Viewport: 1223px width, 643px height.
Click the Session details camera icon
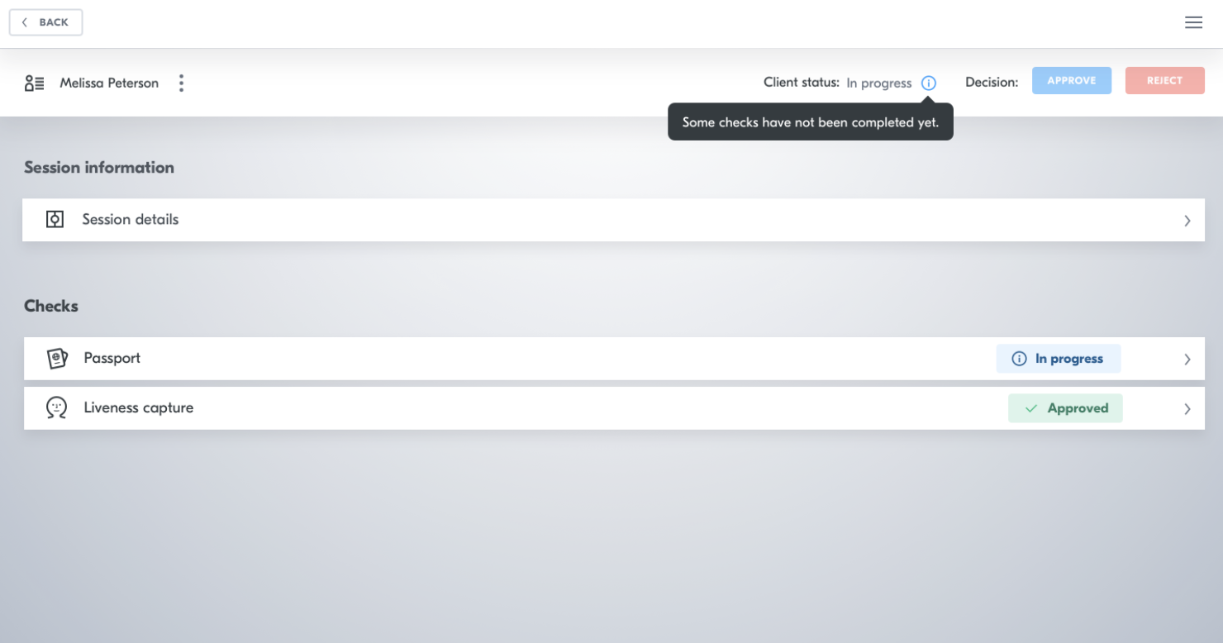point(55,219)
